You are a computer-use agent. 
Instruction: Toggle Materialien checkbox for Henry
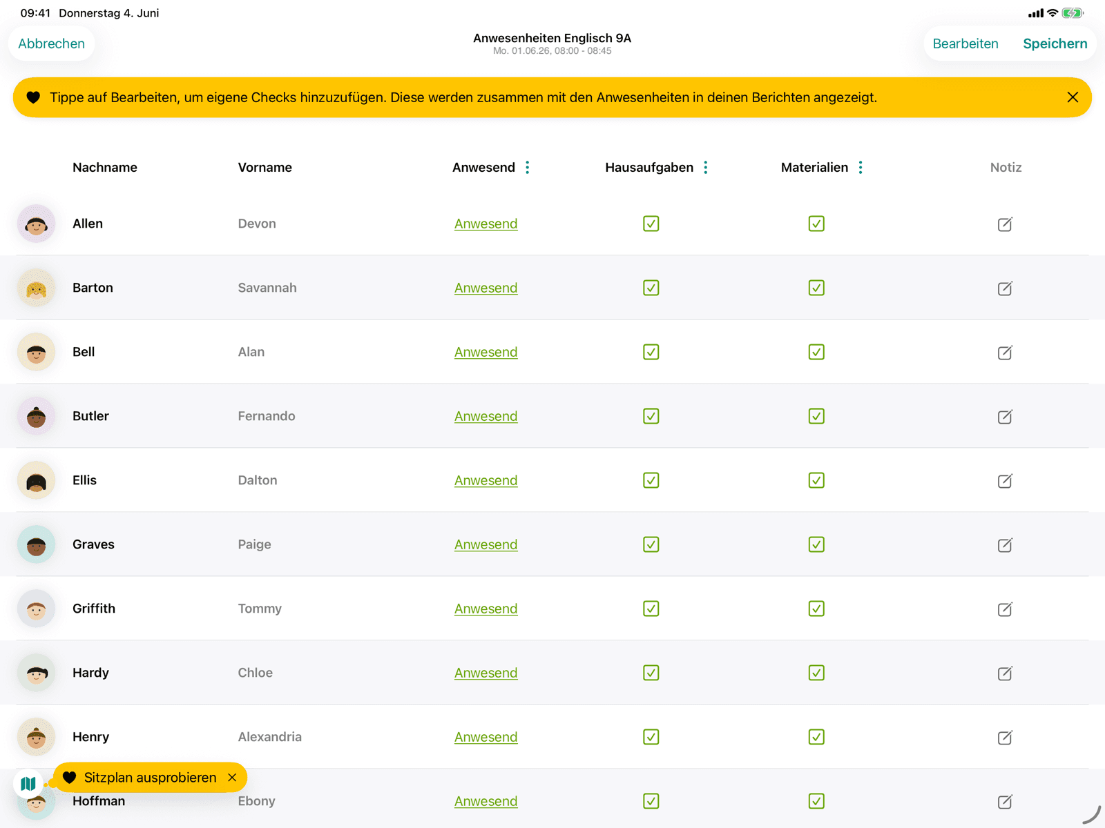pyautogui.click(x=816, y=737)
